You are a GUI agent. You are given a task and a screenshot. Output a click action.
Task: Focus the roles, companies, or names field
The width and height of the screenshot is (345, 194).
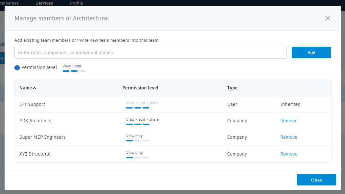point(150,53)
